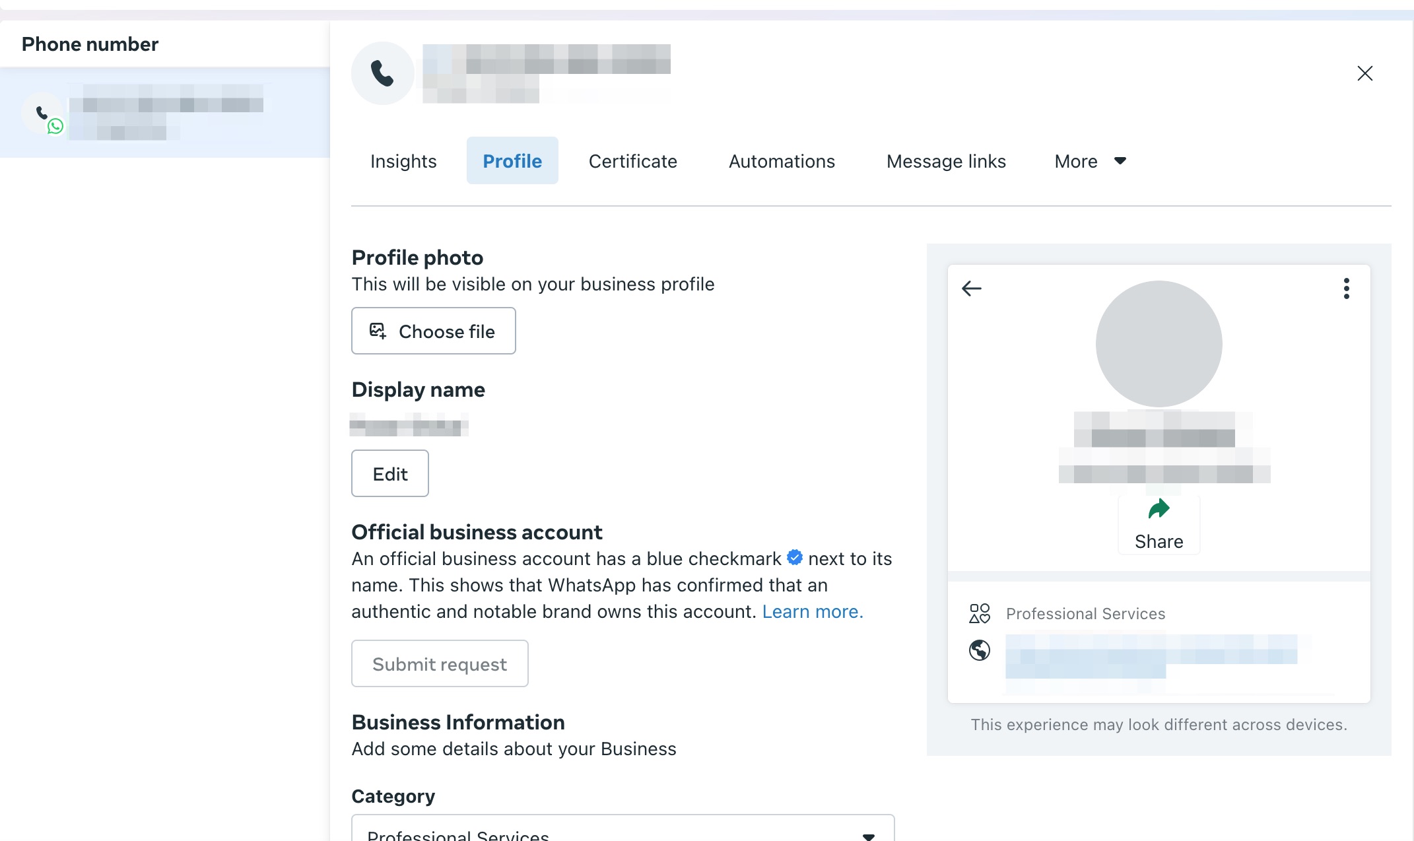Select the Message links tab
This screenshot has width=1414, height=841.
(946, 161)
